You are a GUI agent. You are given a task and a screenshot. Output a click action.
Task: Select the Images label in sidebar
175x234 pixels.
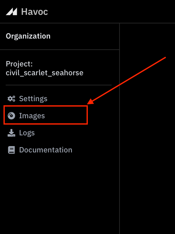[x=32, y=116]
